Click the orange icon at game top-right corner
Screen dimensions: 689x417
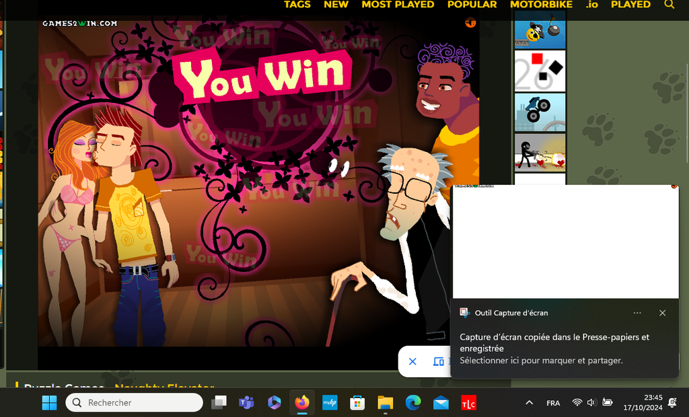470,22
